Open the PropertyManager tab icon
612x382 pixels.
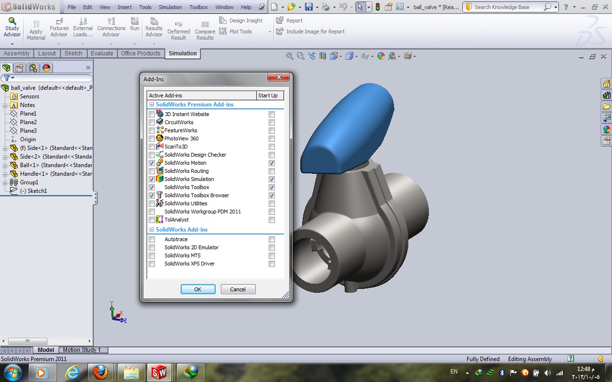(x=20, y=68)
